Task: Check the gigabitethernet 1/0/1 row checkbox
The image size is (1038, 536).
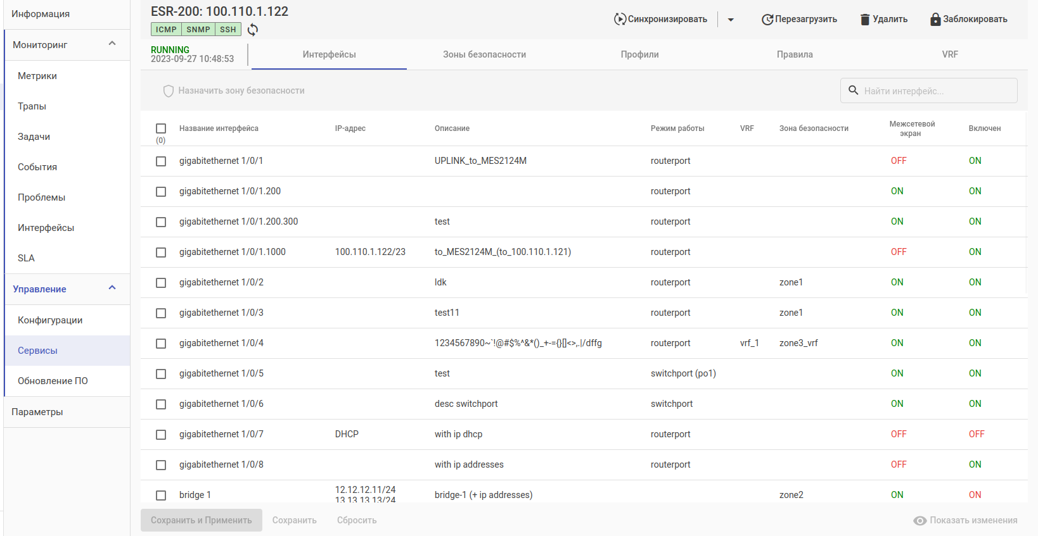Action: 161,161
